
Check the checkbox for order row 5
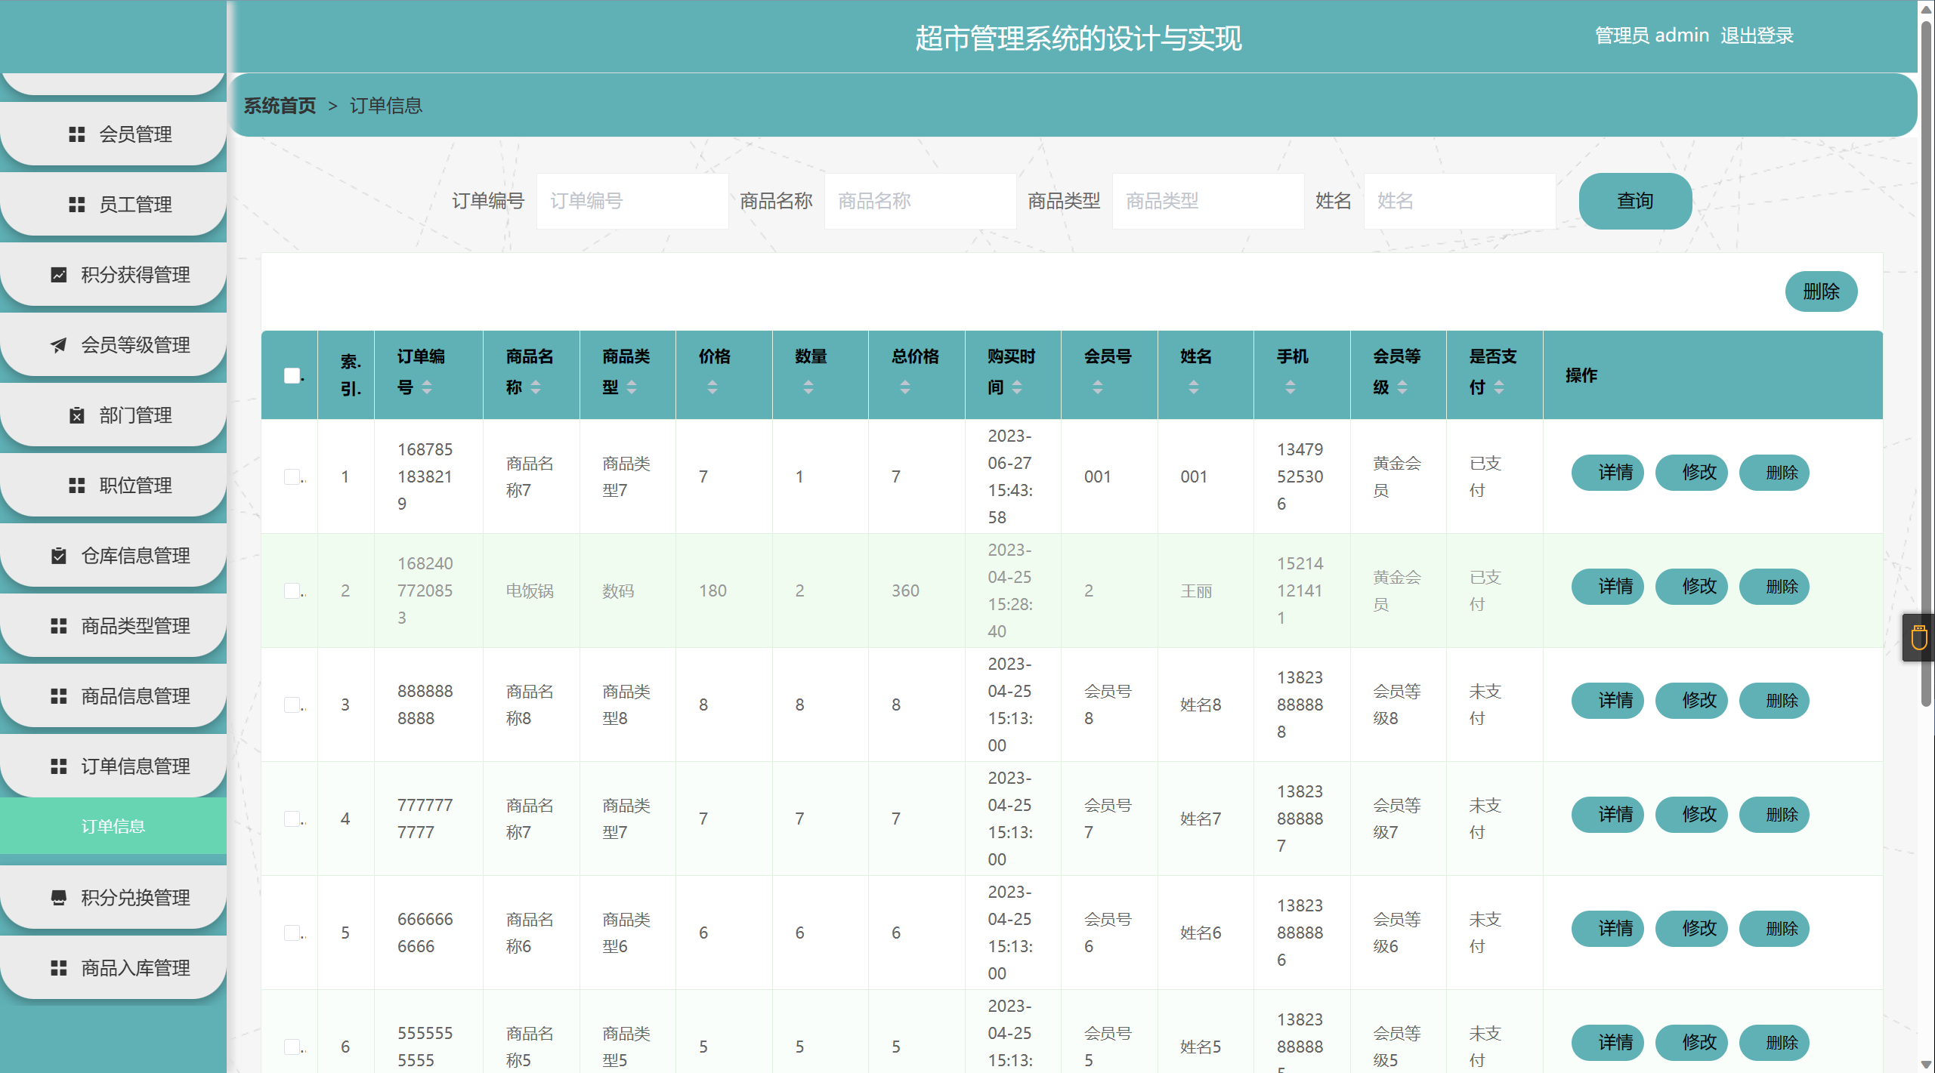(x=292, y=933)
